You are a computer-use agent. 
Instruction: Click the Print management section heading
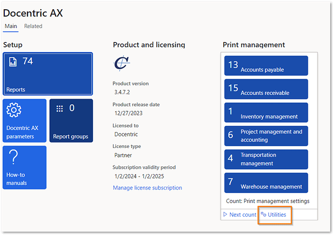point(254,45)
